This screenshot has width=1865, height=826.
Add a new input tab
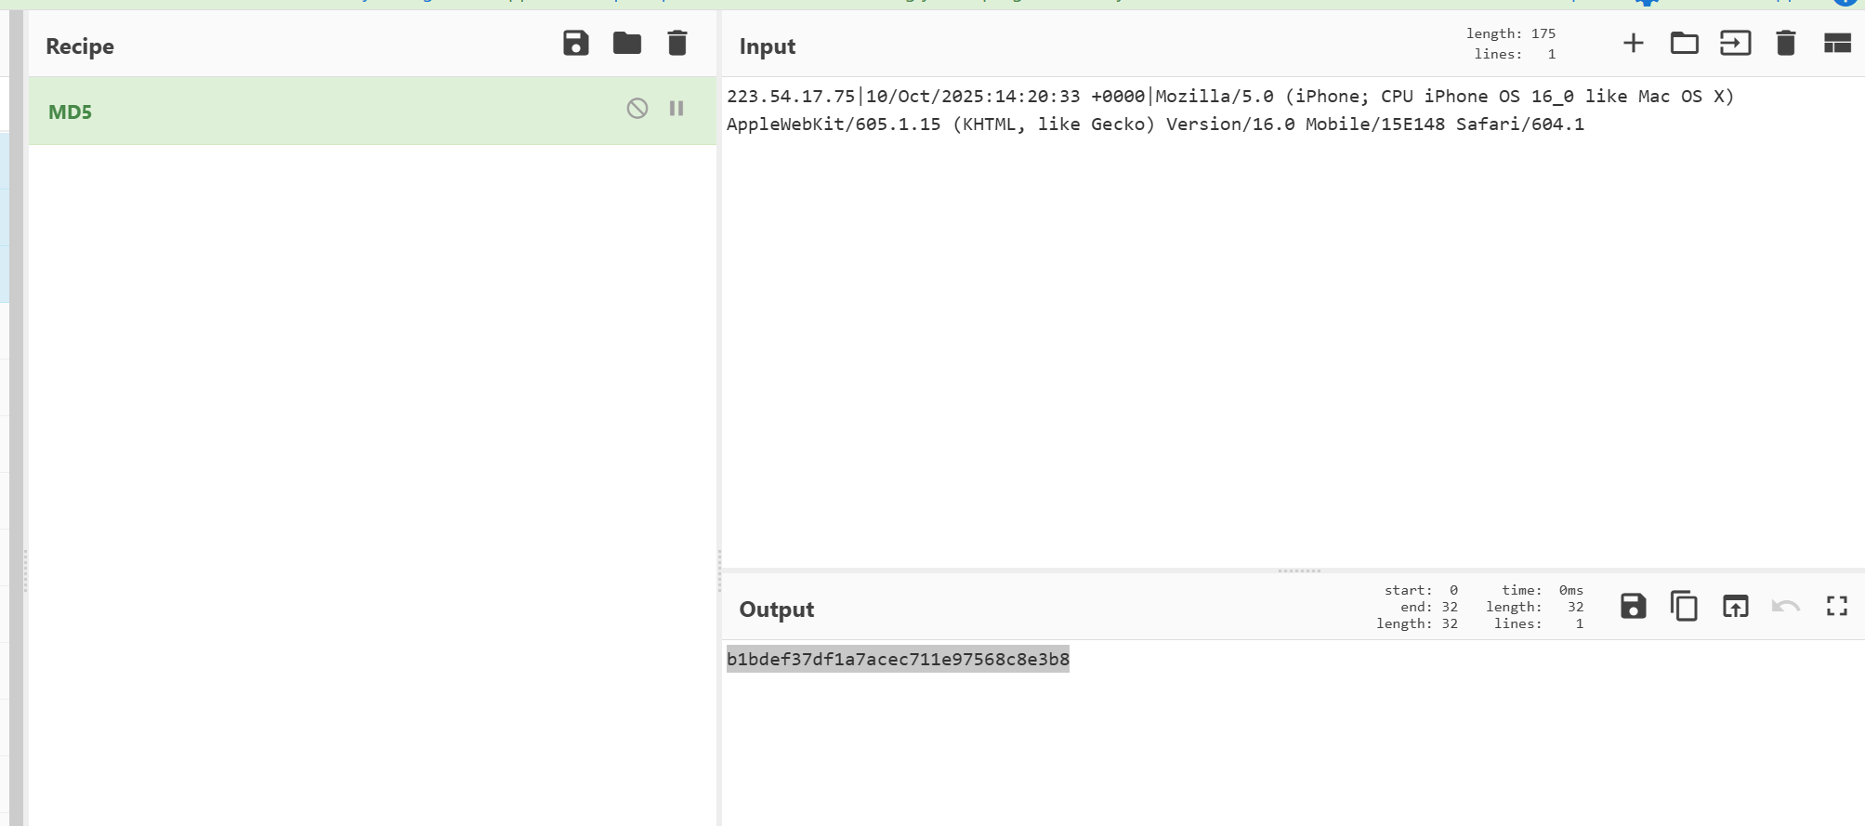(1634, 43)
